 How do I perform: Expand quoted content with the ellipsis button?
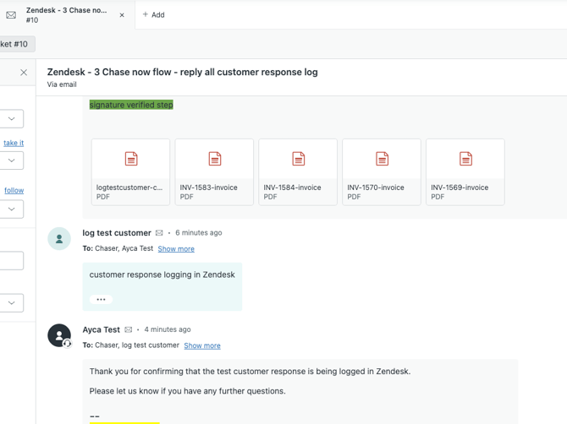pos(101,299)
